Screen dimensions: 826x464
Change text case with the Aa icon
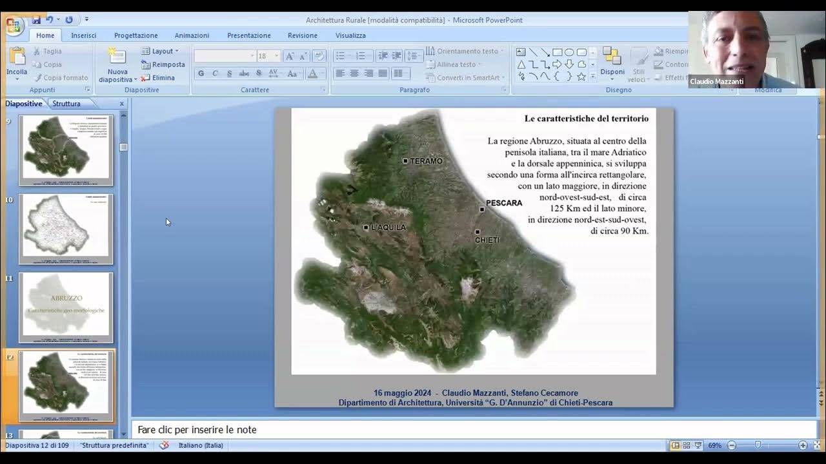292,73
